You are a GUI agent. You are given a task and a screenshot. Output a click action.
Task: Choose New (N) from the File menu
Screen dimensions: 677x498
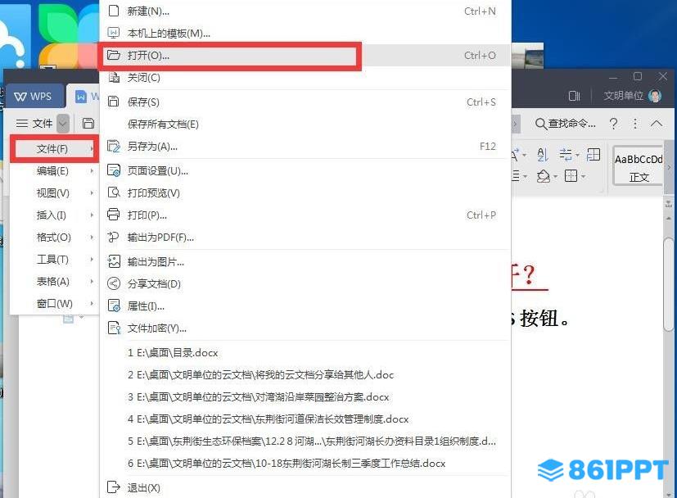(x=305, y=11)
